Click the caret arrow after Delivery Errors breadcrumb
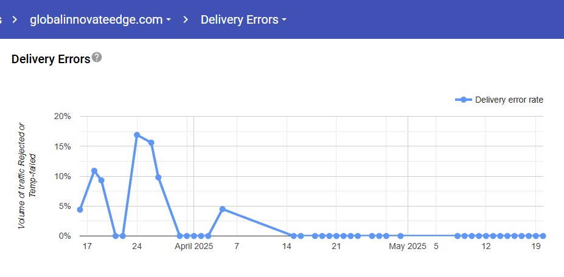 [284, 20]
